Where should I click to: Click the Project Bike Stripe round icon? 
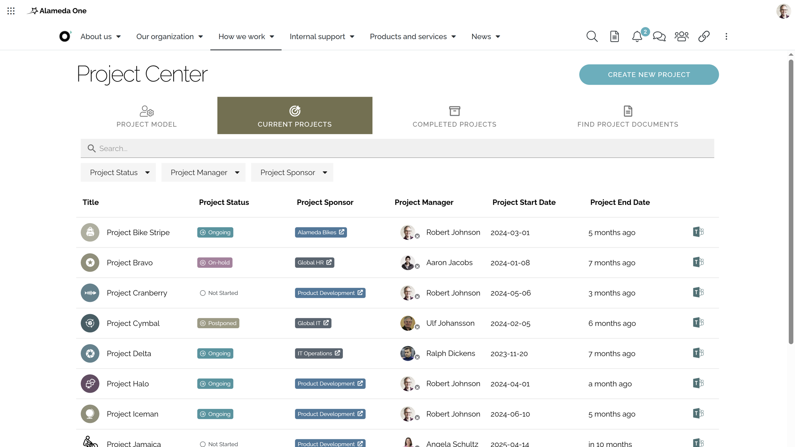(x=90, y=232)
